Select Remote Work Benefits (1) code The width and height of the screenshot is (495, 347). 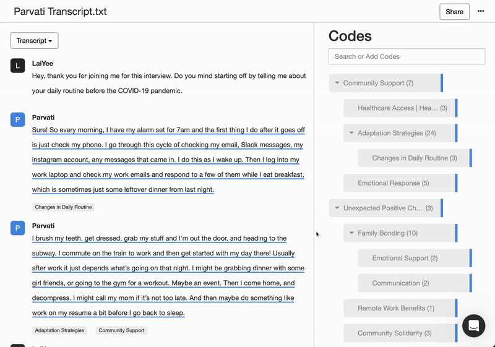400,308
